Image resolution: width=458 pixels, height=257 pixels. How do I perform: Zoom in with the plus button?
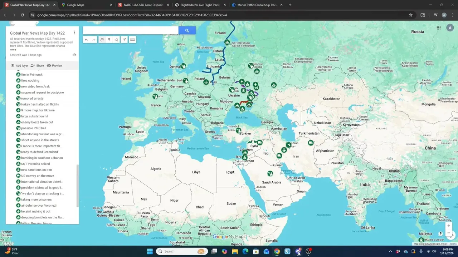(x=449, y=226)
